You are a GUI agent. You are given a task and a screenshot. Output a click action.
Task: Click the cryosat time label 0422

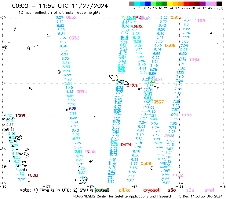[137, 26]
